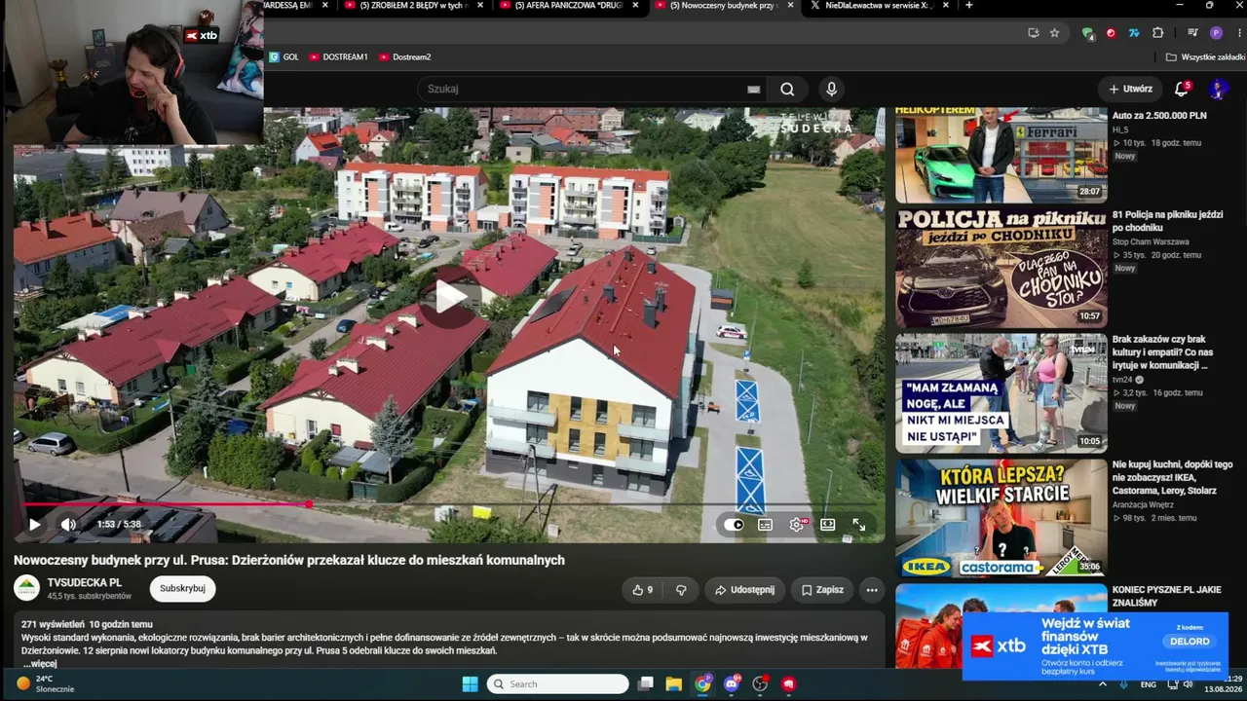Bookmark this page with the star icon
The height and width of the screenshot is (701, 1247).
pos(1054,33)
